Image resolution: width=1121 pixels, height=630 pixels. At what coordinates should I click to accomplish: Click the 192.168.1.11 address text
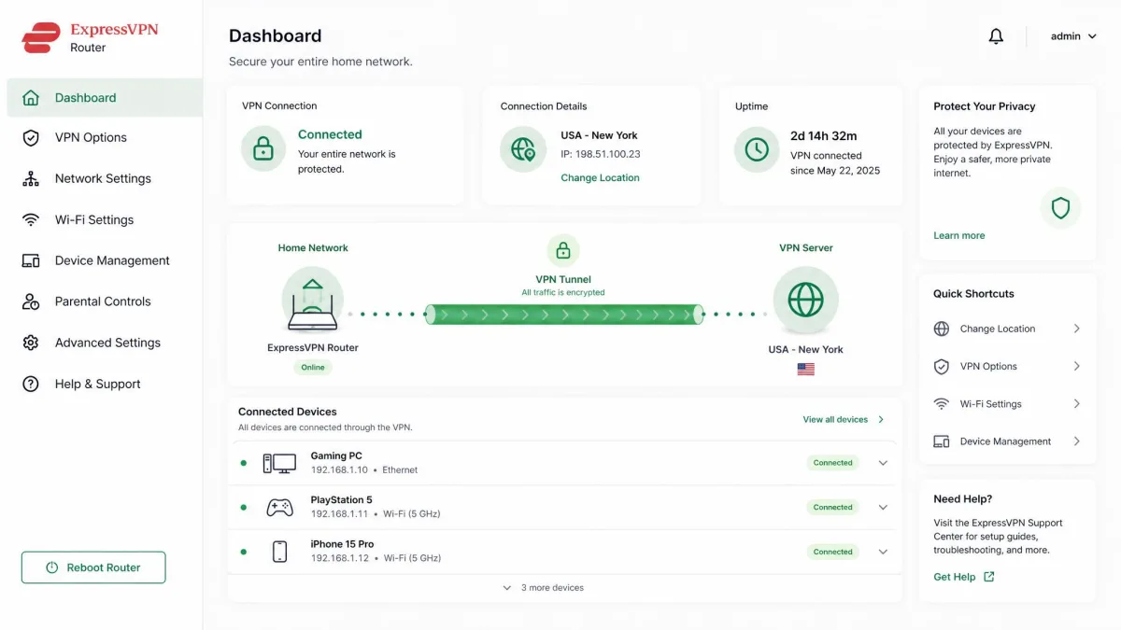(x=339, y=514)
